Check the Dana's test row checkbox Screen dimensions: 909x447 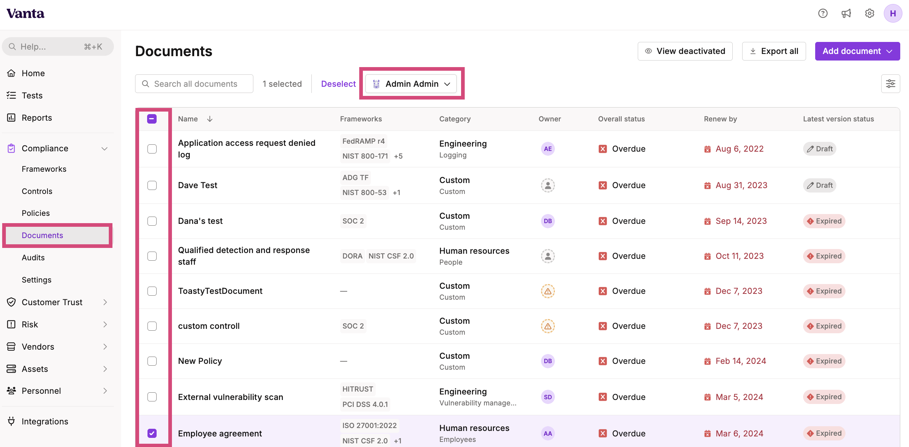click(152, 221)
